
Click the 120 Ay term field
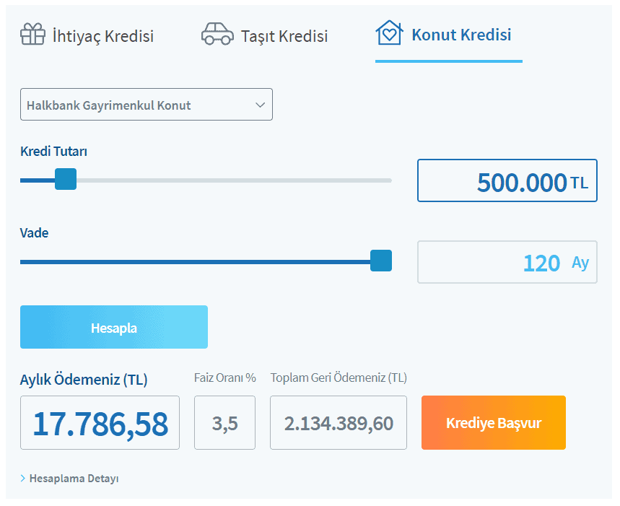[507, 262]
